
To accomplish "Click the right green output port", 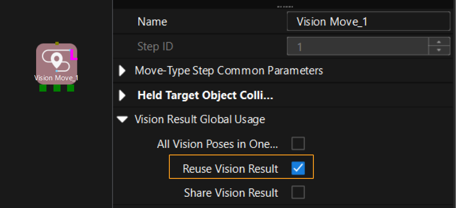I will pos(70,88).
